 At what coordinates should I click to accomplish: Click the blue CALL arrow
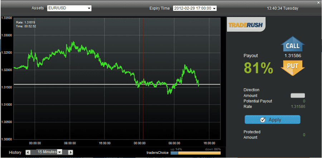(293, 44)
